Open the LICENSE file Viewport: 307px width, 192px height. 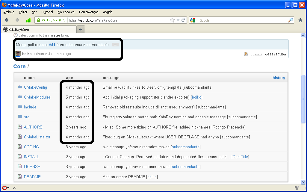32,167
